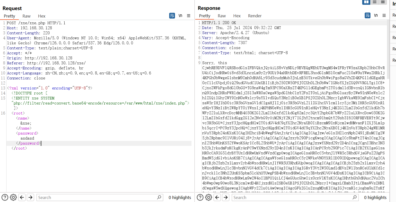Click 'HTTP/1.1 200 OK' status line
Viewport: 396px width, 202px height.
tap(219, 23)
